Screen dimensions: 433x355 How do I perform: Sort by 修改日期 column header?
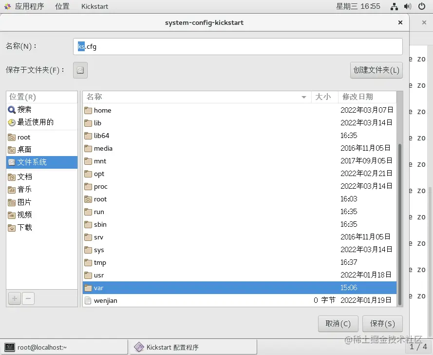367,97
